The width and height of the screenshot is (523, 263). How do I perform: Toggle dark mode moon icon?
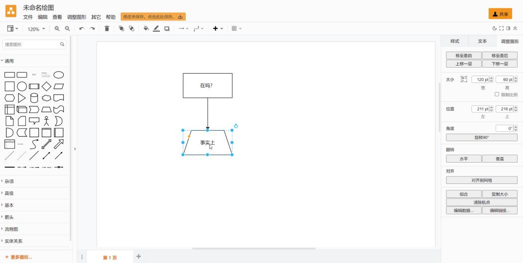click(495, 29)
